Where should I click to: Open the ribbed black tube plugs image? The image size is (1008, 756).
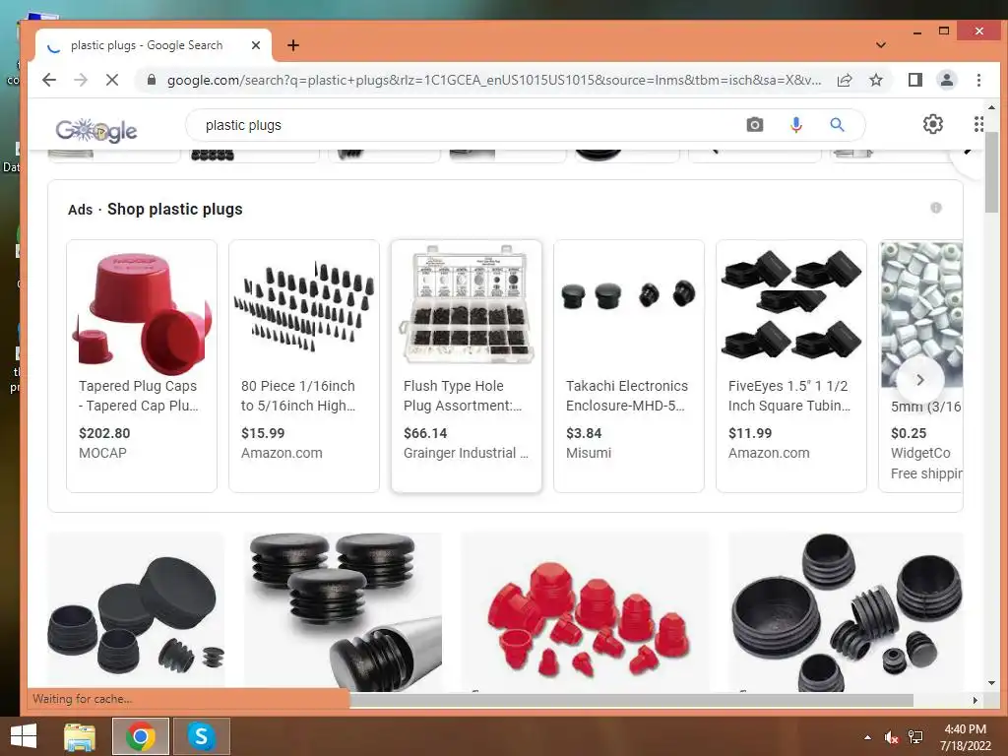(x=343, y=610)
